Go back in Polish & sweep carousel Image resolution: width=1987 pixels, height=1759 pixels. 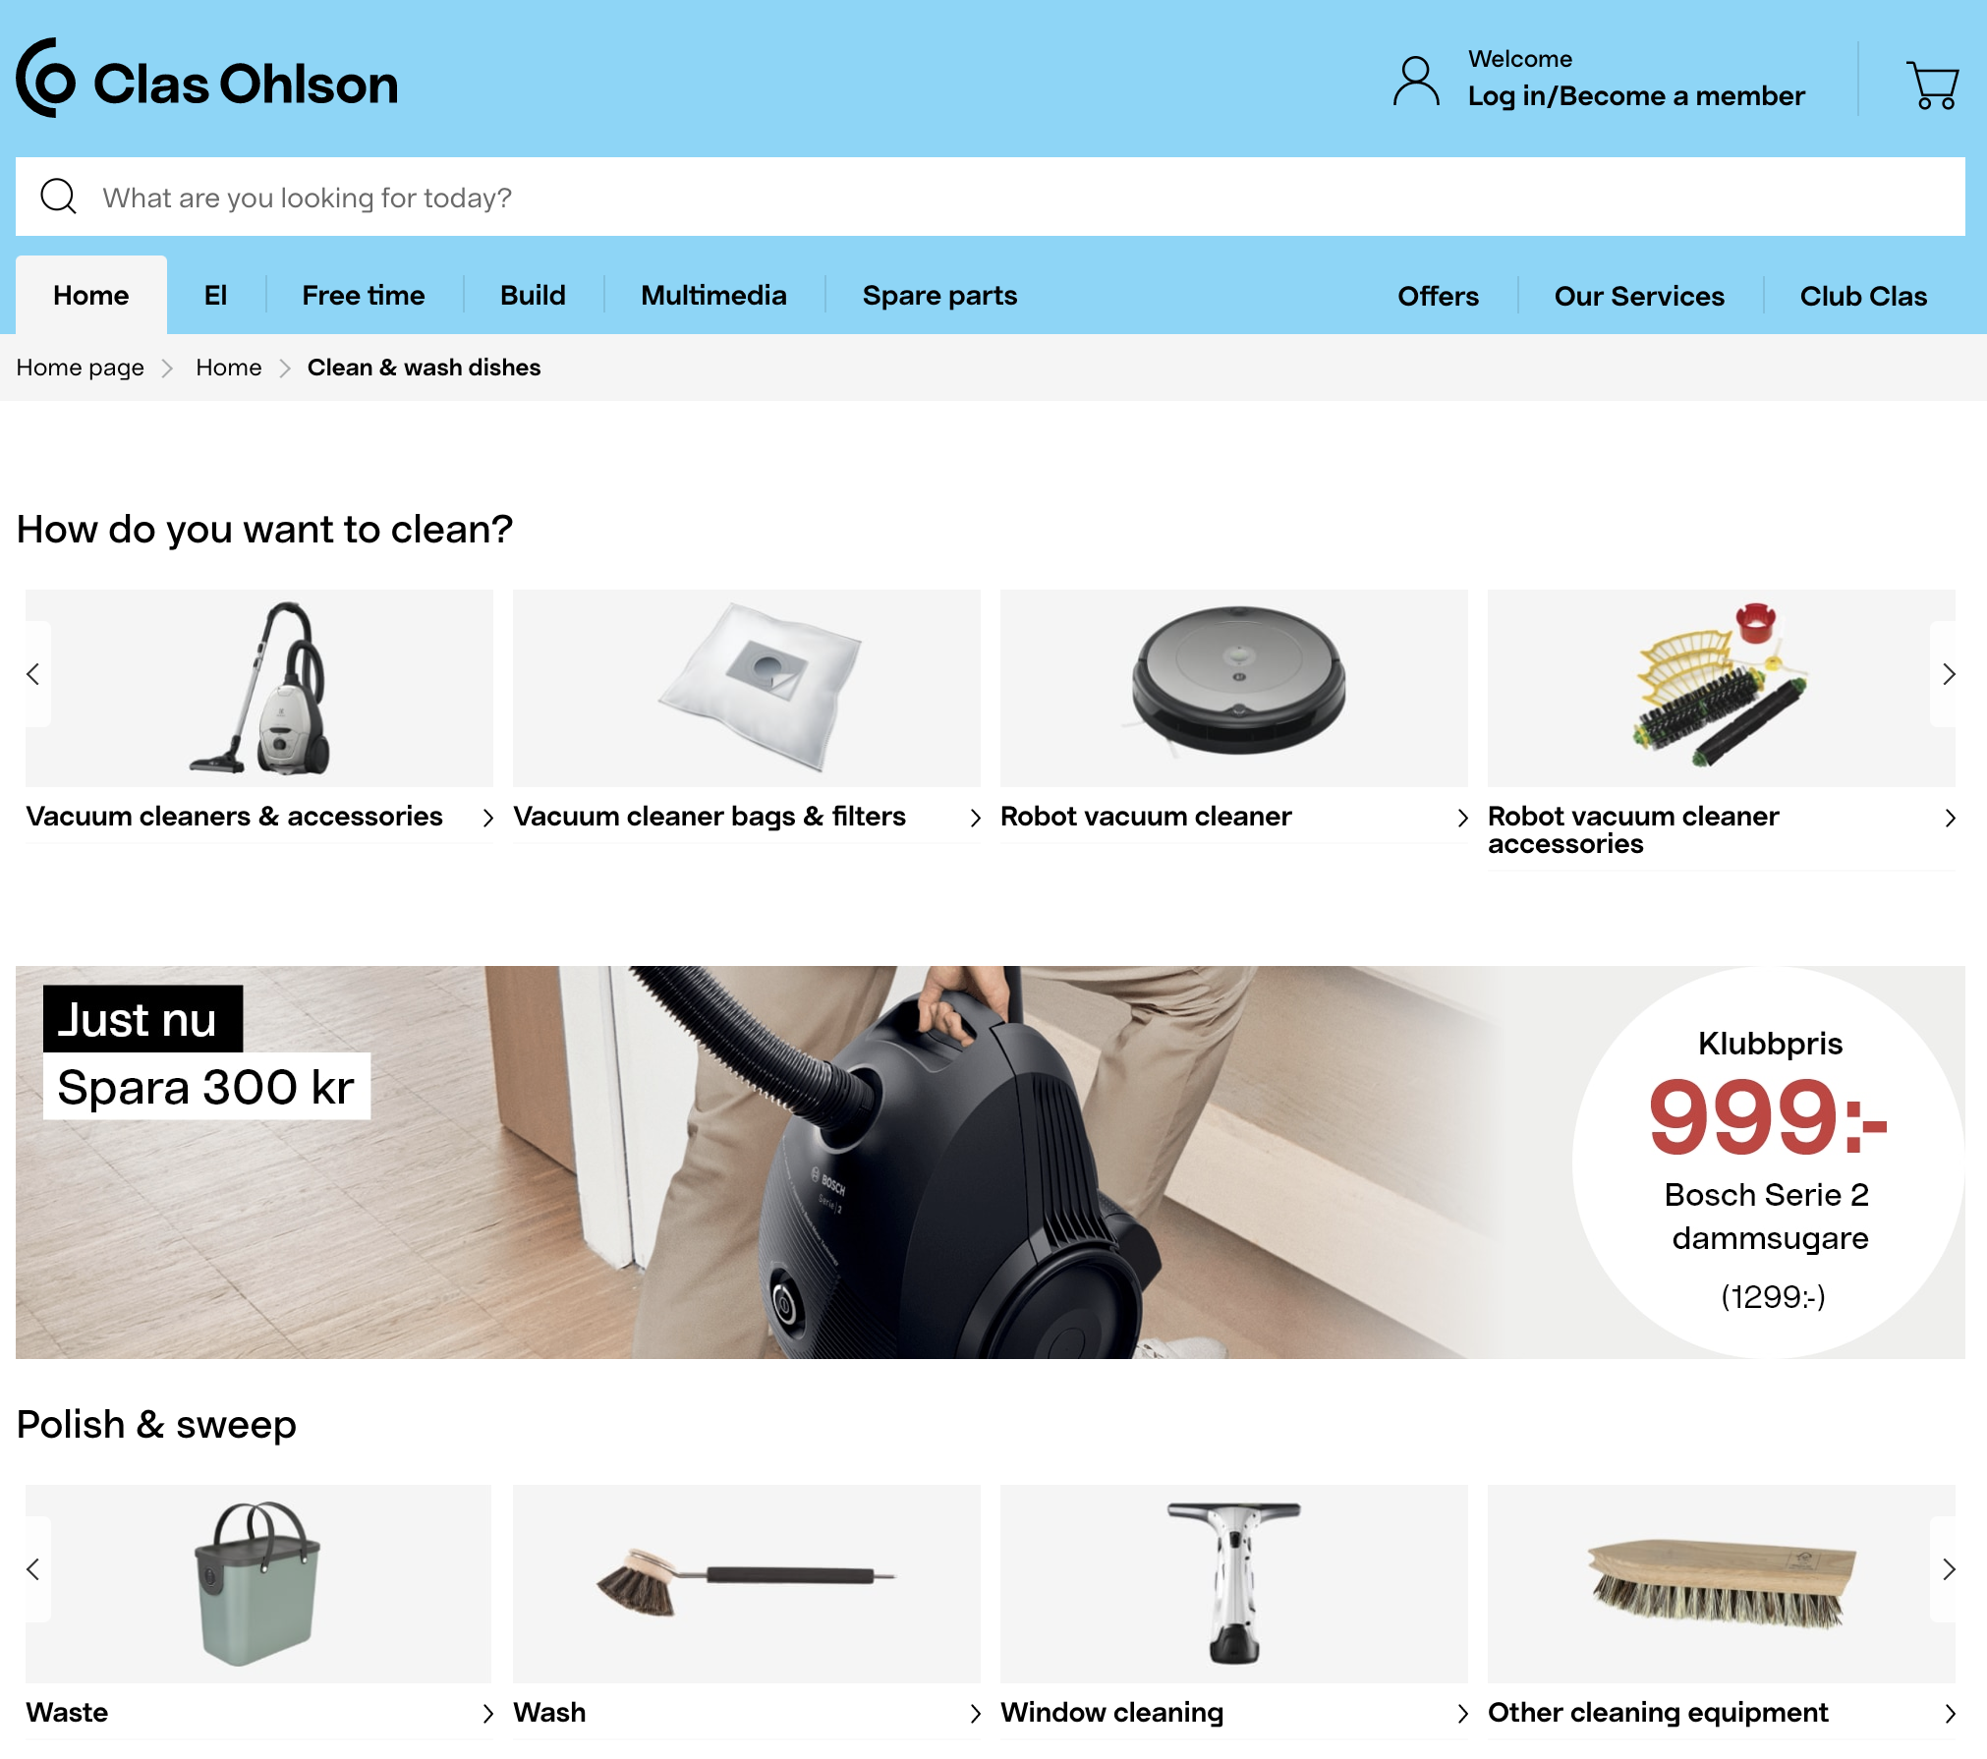[33, 1569]
